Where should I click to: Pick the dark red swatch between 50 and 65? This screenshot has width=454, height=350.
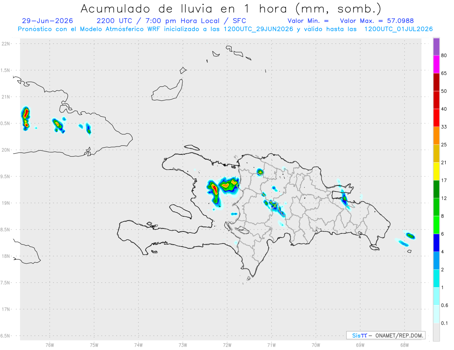coord(436,82)
